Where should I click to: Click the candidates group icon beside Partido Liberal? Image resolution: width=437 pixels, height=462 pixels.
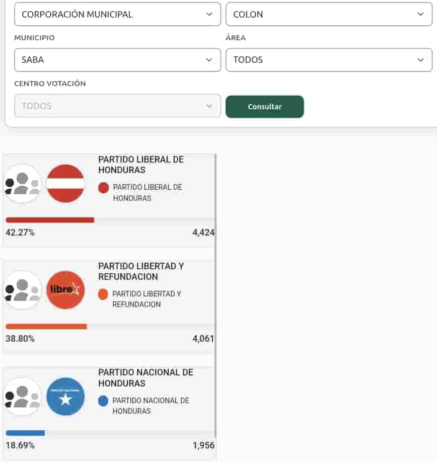[22, 184]
